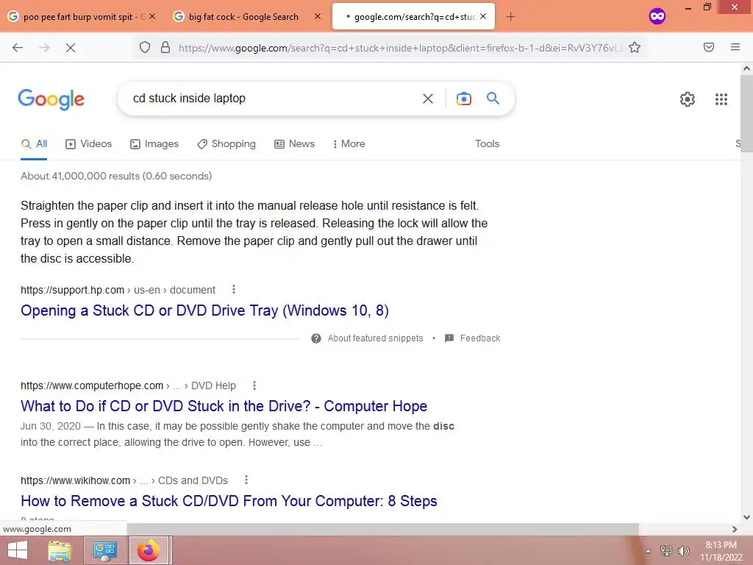753x565 pixels.
Task: Open 'Opening a Stuck CD or DVD Drive Tray' link
Action: (204, 310)
